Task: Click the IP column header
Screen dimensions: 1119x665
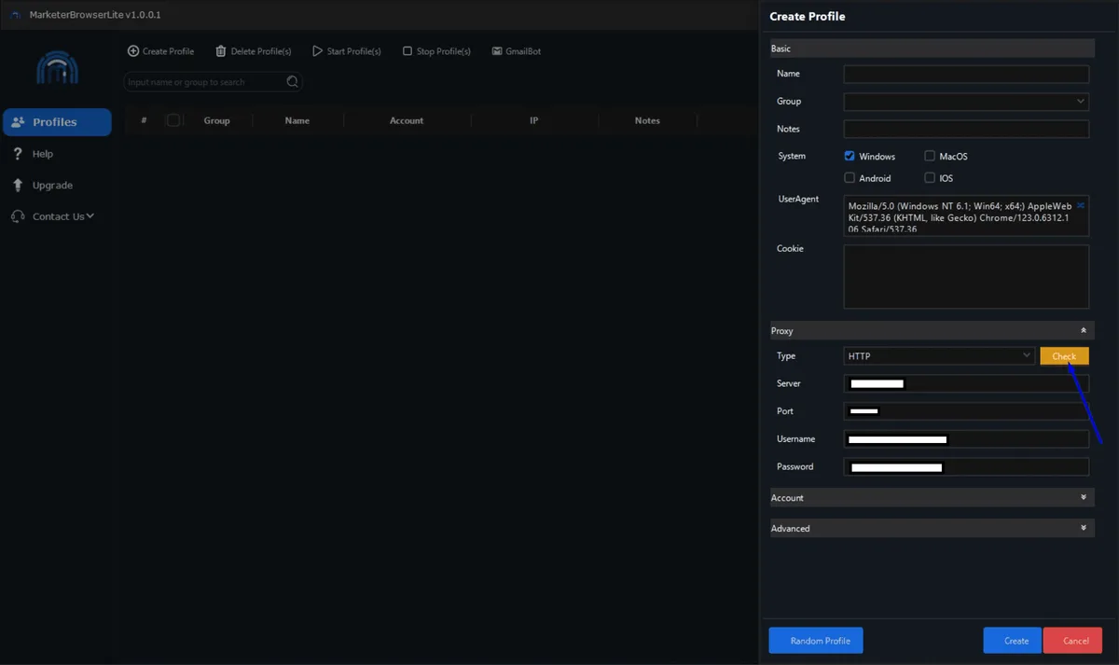Action: (533, 120)
